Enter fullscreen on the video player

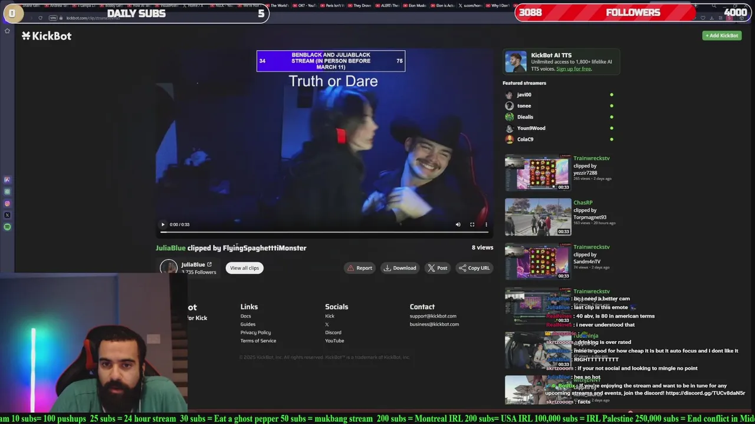point(472,224)
